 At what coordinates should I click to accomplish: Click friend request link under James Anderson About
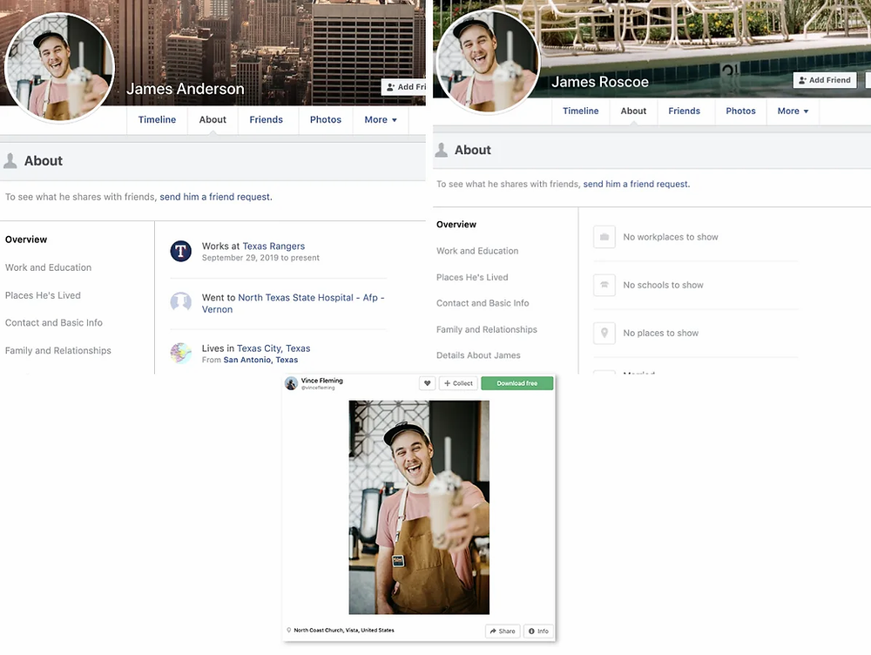point(215,197)
